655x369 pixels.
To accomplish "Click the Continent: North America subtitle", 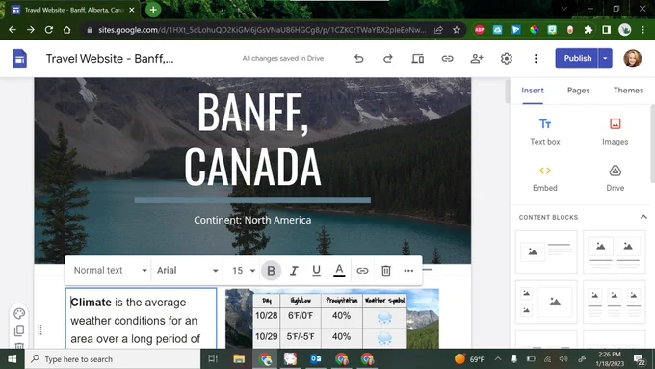I will click(252, 220).
